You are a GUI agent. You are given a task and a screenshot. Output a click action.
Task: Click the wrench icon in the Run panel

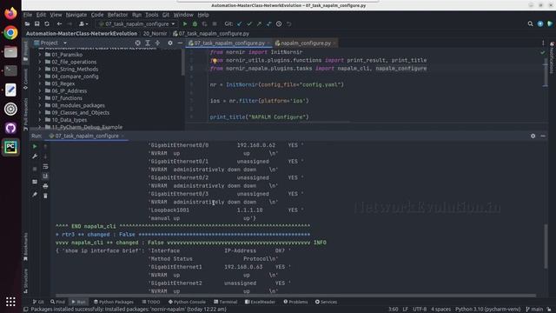tap(35, 156)
